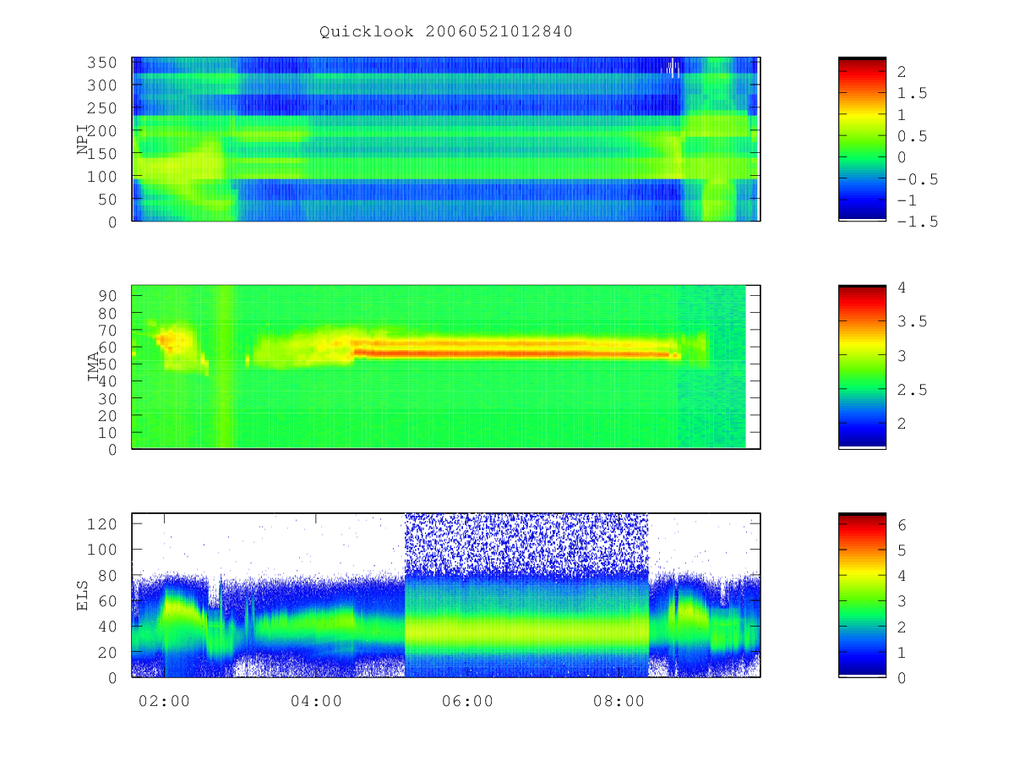
Task: Click the red high-intensity band in IMA plot
Action: (x=515, y=353)
